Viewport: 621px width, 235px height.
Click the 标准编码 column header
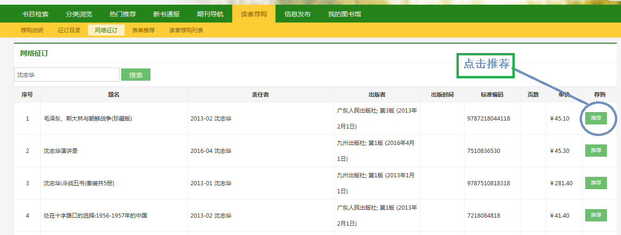point(492,95)
